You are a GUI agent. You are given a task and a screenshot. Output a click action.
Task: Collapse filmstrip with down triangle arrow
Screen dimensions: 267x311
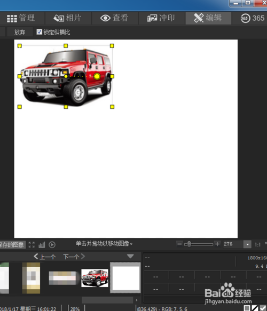click(130, 256)
